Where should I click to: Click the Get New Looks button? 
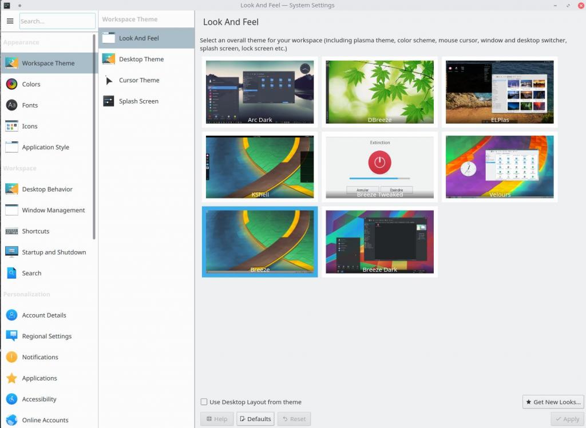[x=553, y=402]
